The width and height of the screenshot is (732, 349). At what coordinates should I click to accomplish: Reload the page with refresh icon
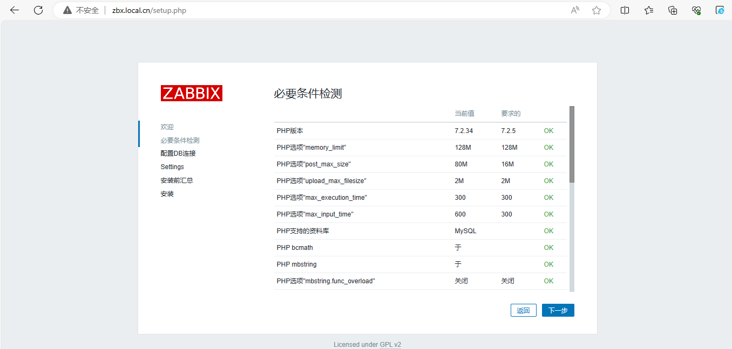point(38,10)
